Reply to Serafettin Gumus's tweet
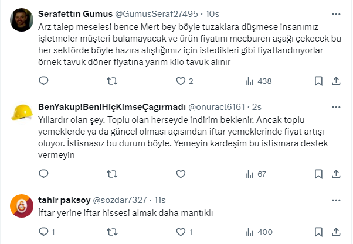The width and height of the screenshot is (353, 244). coord(43,81)
